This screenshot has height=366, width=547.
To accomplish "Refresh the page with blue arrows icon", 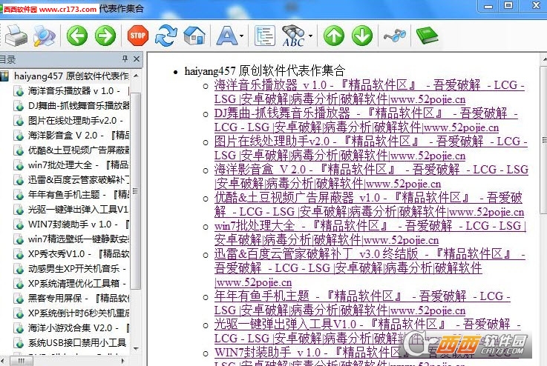I will (166, 36).
